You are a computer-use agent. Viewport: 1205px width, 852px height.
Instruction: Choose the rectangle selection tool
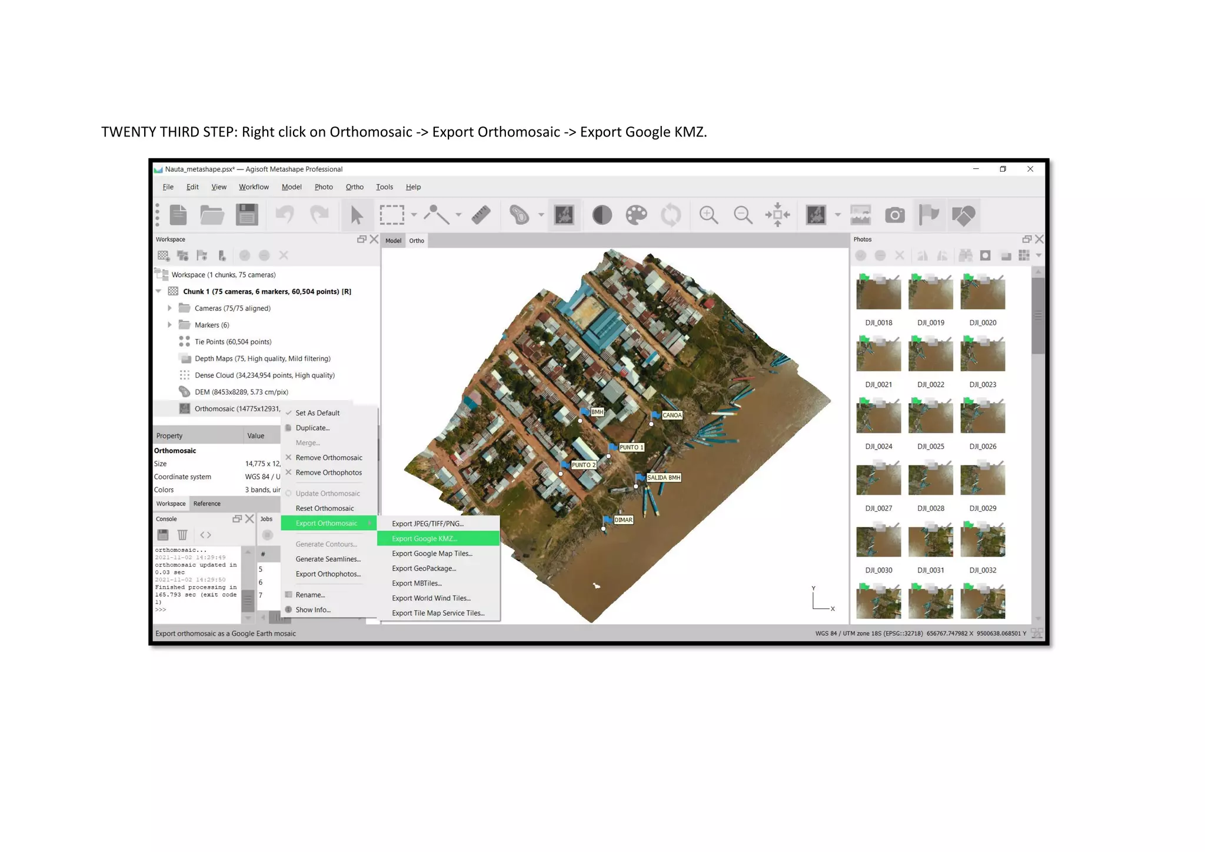392,215
